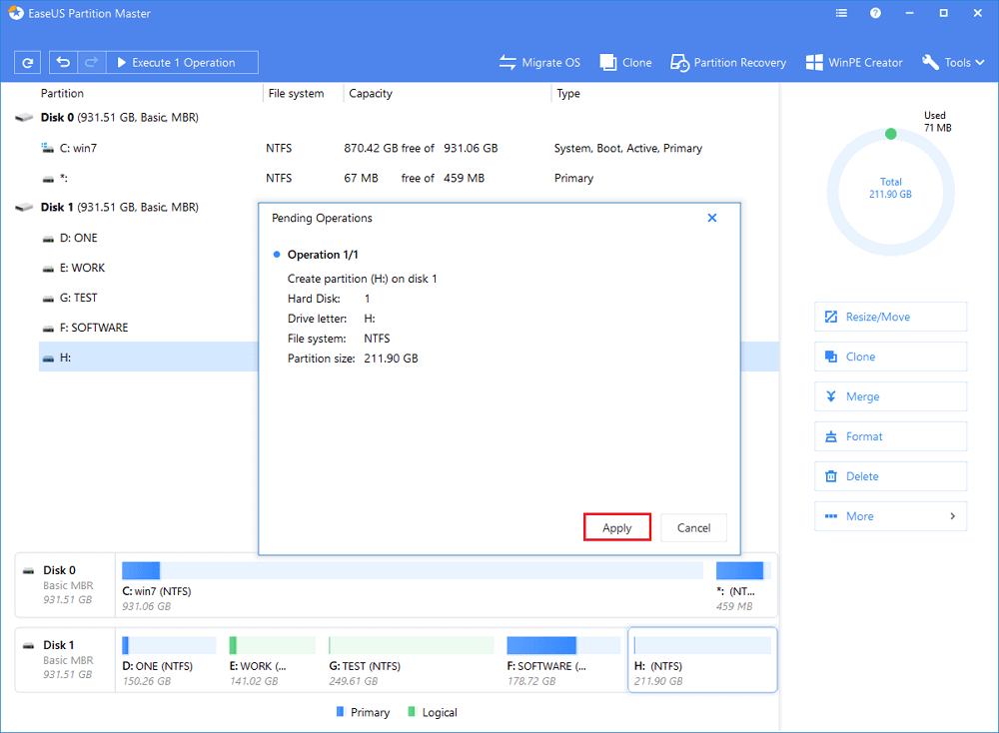Open the title bar hamburger menu
This screenshot has width=999, height=733.
tap(841, 14)
